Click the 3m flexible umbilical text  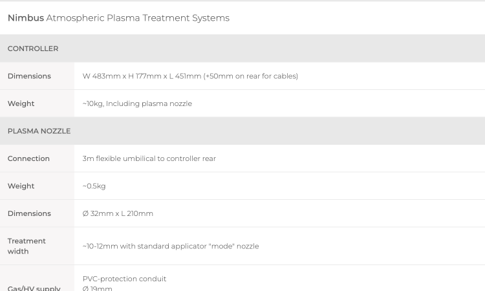(x=149, y=158)
